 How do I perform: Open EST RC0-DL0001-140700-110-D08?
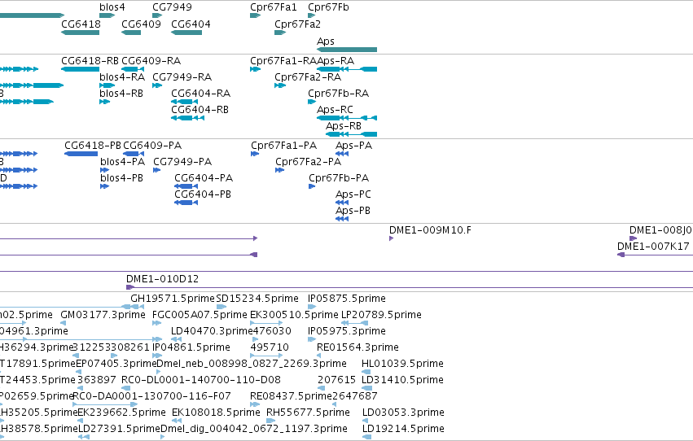coord(201,380)
